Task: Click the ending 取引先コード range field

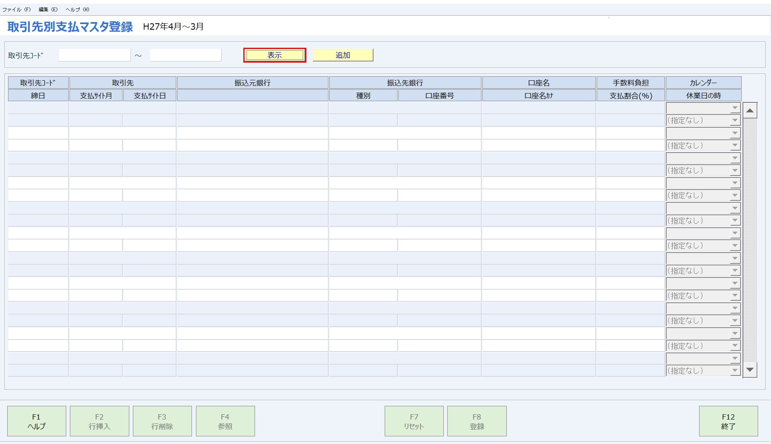Action: click(186, 55)
